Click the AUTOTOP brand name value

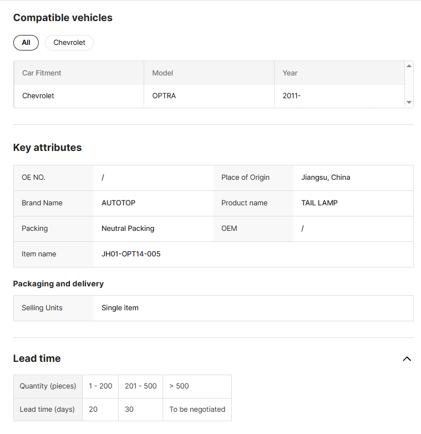118,203
